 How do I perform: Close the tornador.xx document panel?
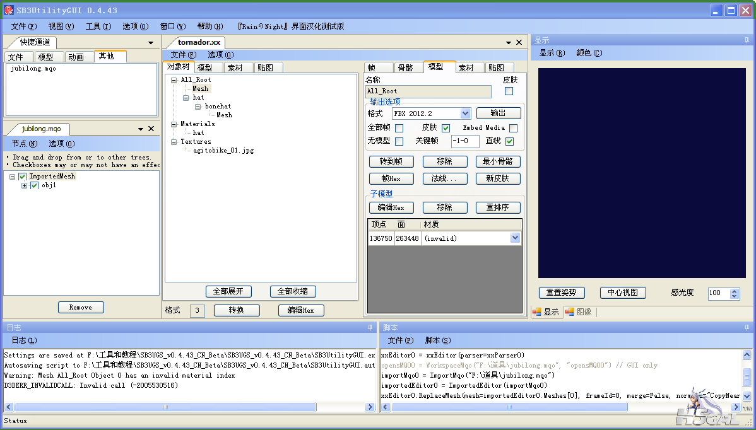[x=519, y=42]
